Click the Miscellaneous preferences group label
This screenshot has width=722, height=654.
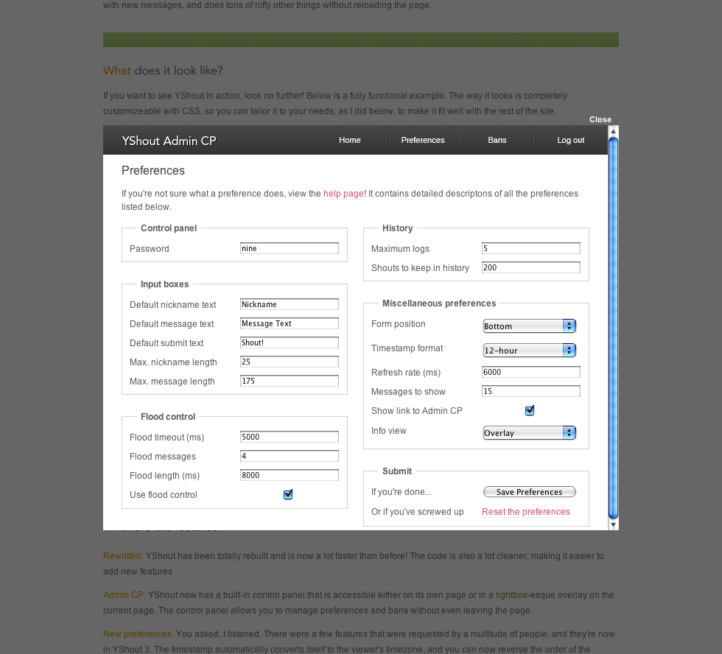click(439, 303)
